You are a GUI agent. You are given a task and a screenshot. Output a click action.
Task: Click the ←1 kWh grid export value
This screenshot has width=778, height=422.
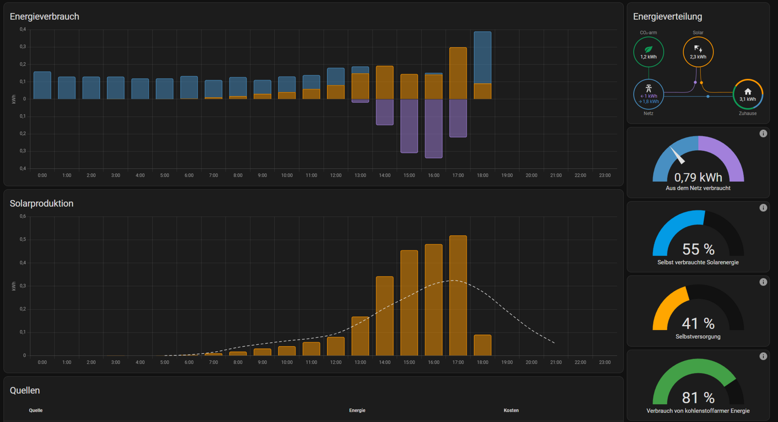[649, 96]
